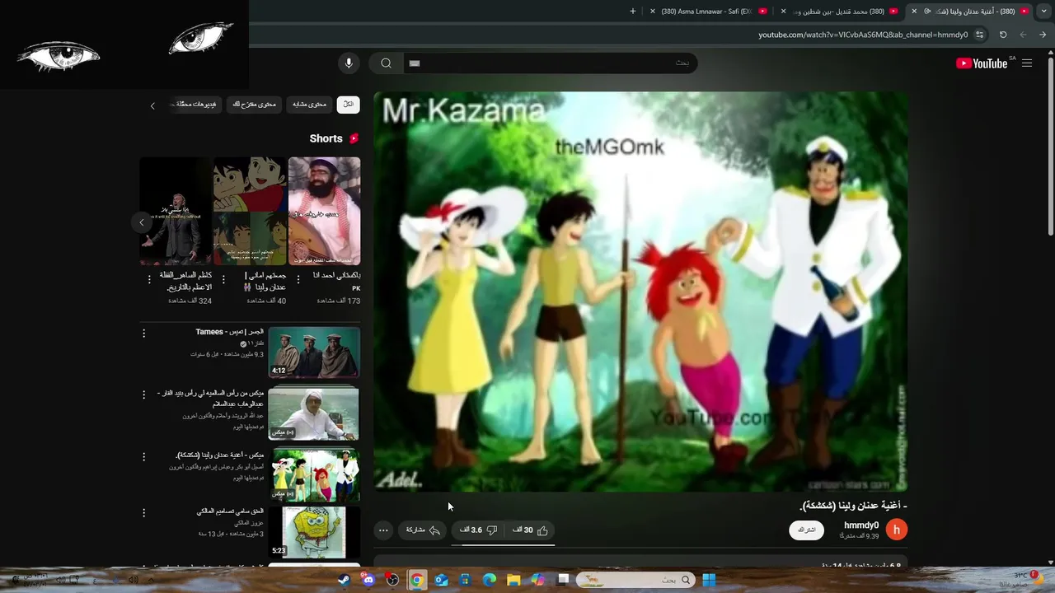This screenshot has height=593, width=1055.
Task: Open the SpongeBob video thumbnail 5:23
Action: coord(314,532)
